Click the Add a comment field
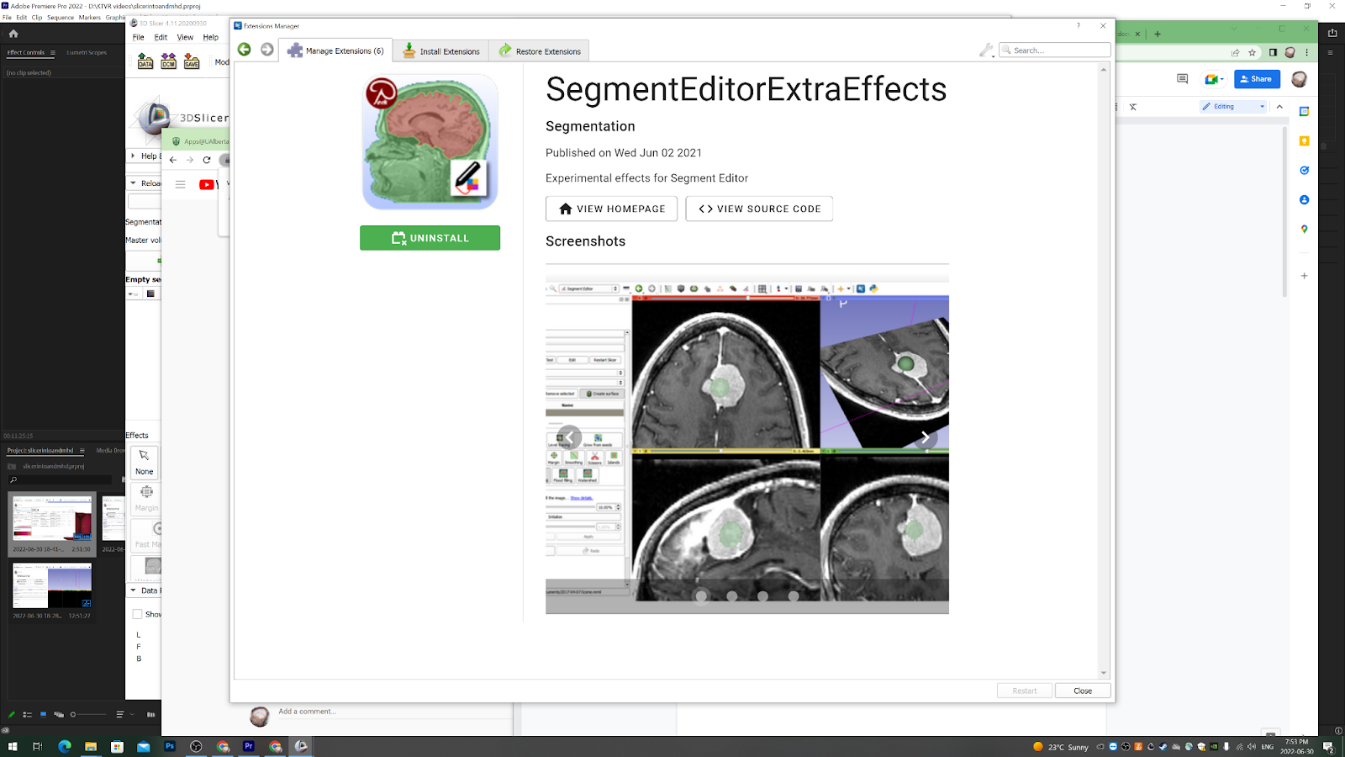This screenshot has height=757, width=1345. click(x=393, y=712)
